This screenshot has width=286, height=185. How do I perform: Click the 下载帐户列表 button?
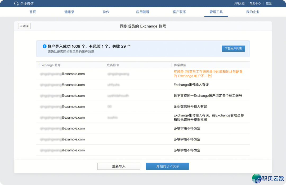coord(233,48)
